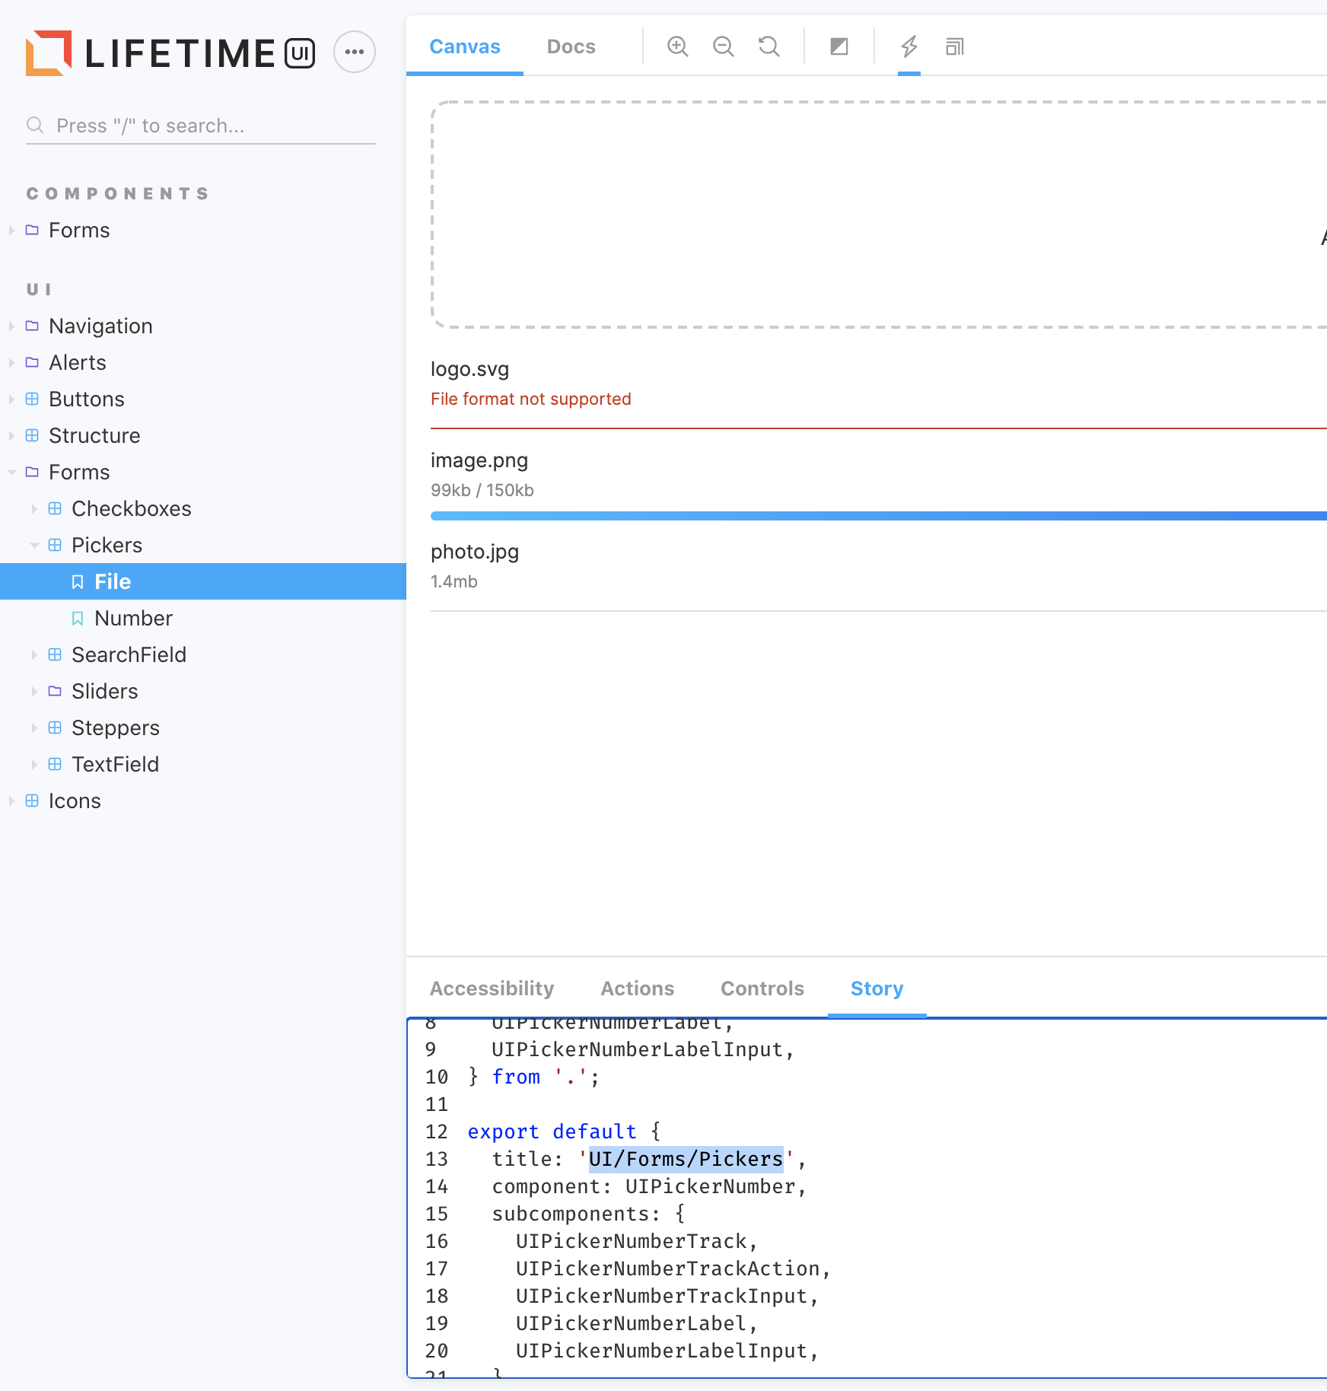Click the component grid icon beside Buttons
The width and height of the screenshot is (1327, 1391).
[32, 399]
